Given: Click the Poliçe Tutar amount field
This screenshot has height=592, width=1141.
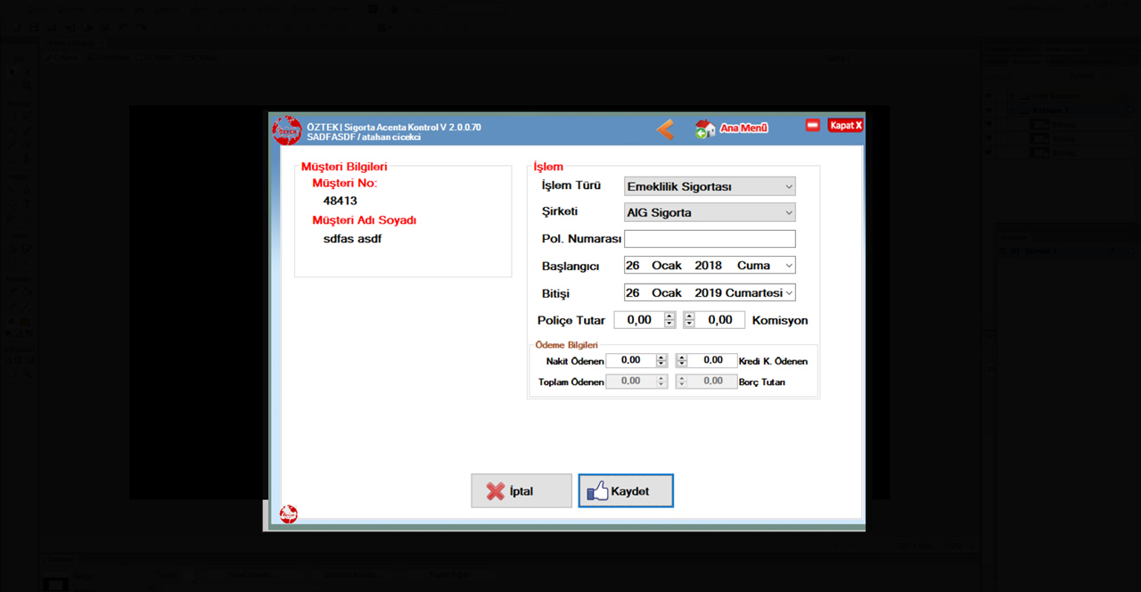Looking at the screenshot, I should pyautogui.click(x=638, y=320).
